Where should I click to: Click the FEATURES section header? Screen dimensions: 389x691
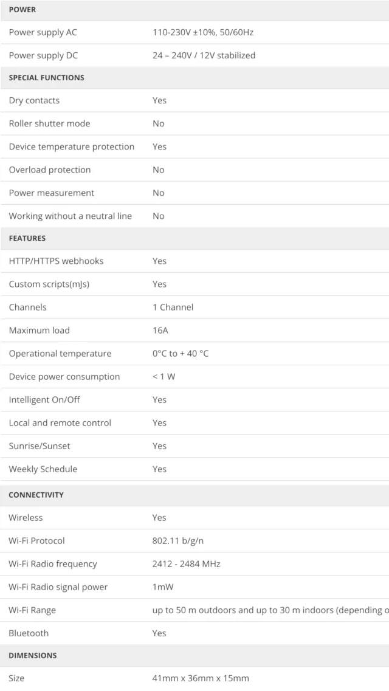[x=27, y=238]
